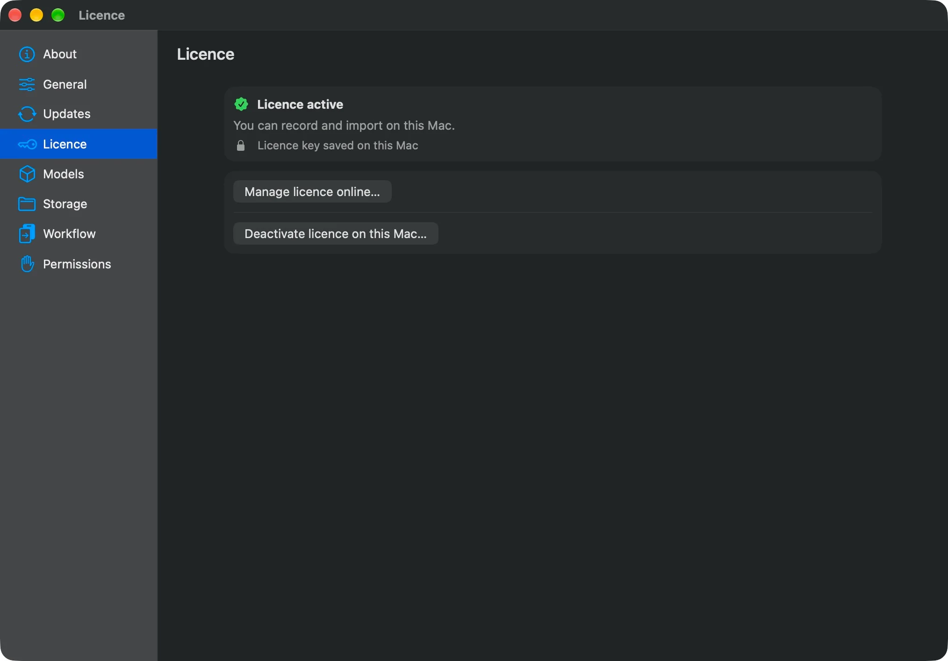Open Storage label in sidebar
Screen dimensions: 948x661
(65, 204)
